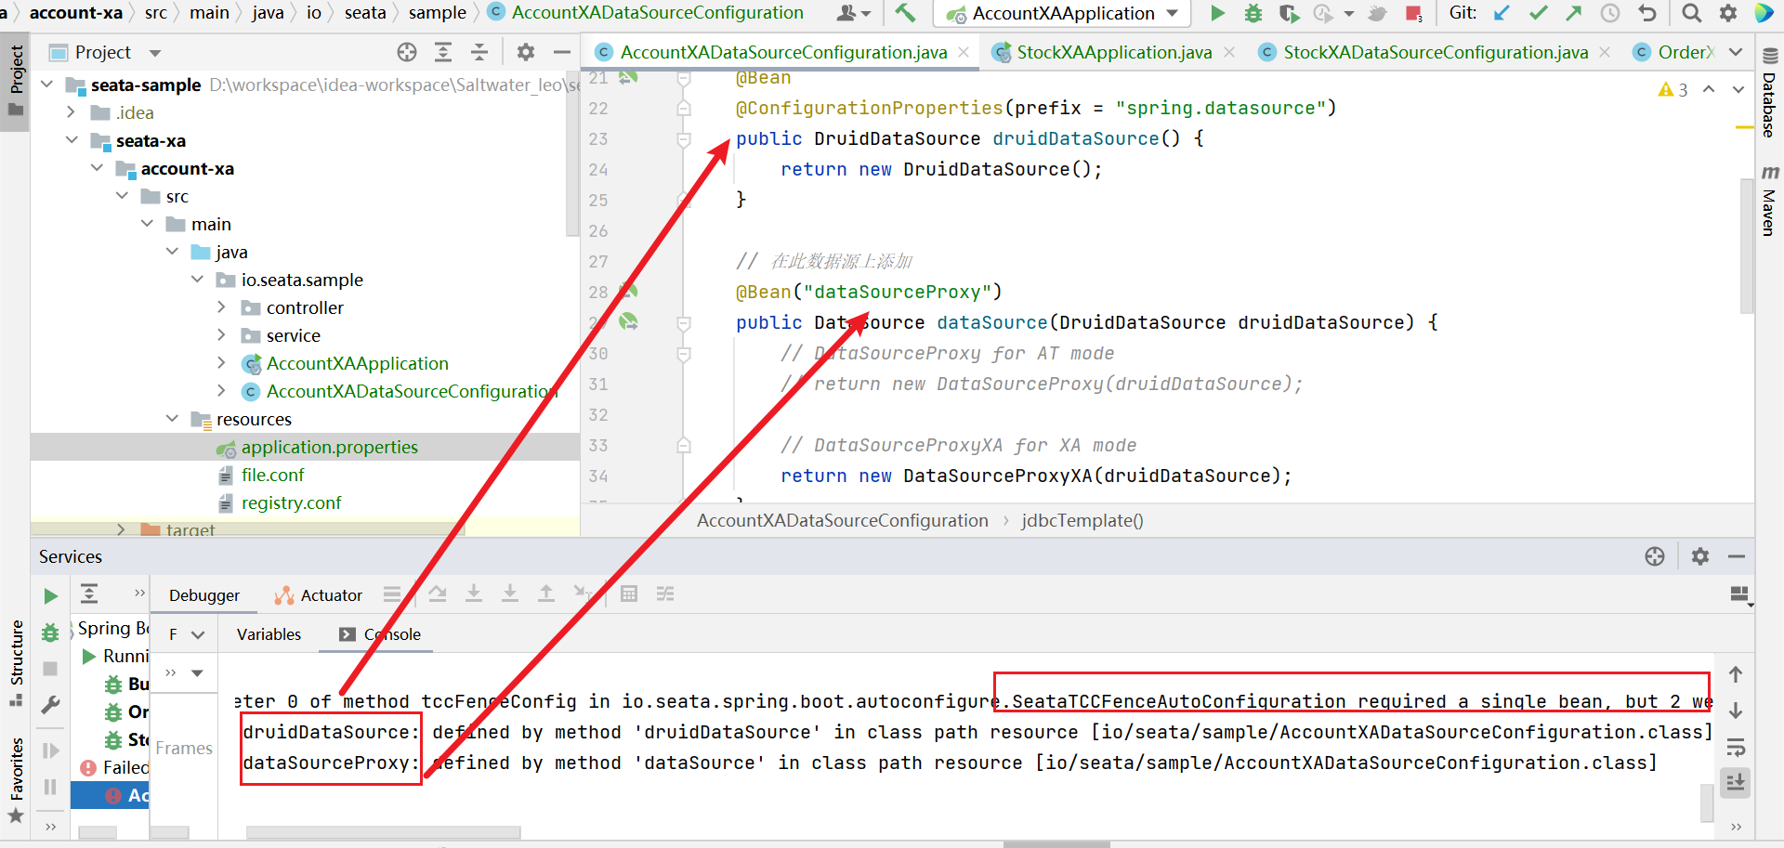Expand the controller package
This screenshot has width=1784, height=848.
click(x=221, y=307)
